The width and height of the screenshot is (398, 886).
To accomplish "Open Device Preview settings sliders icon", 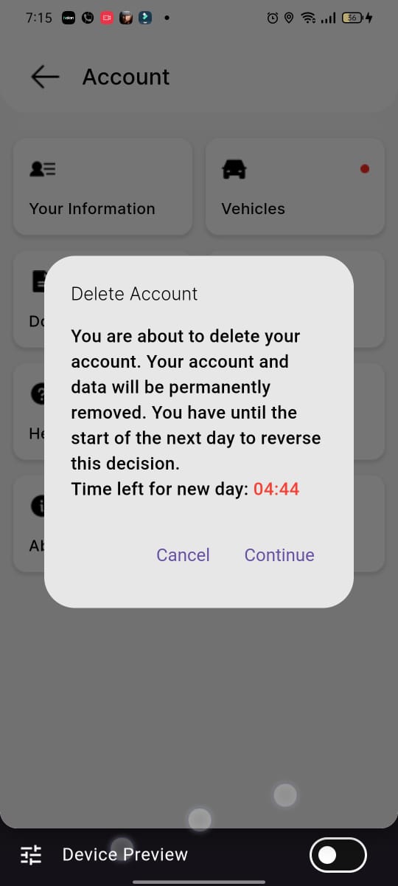I will click(x=31, y=855).
